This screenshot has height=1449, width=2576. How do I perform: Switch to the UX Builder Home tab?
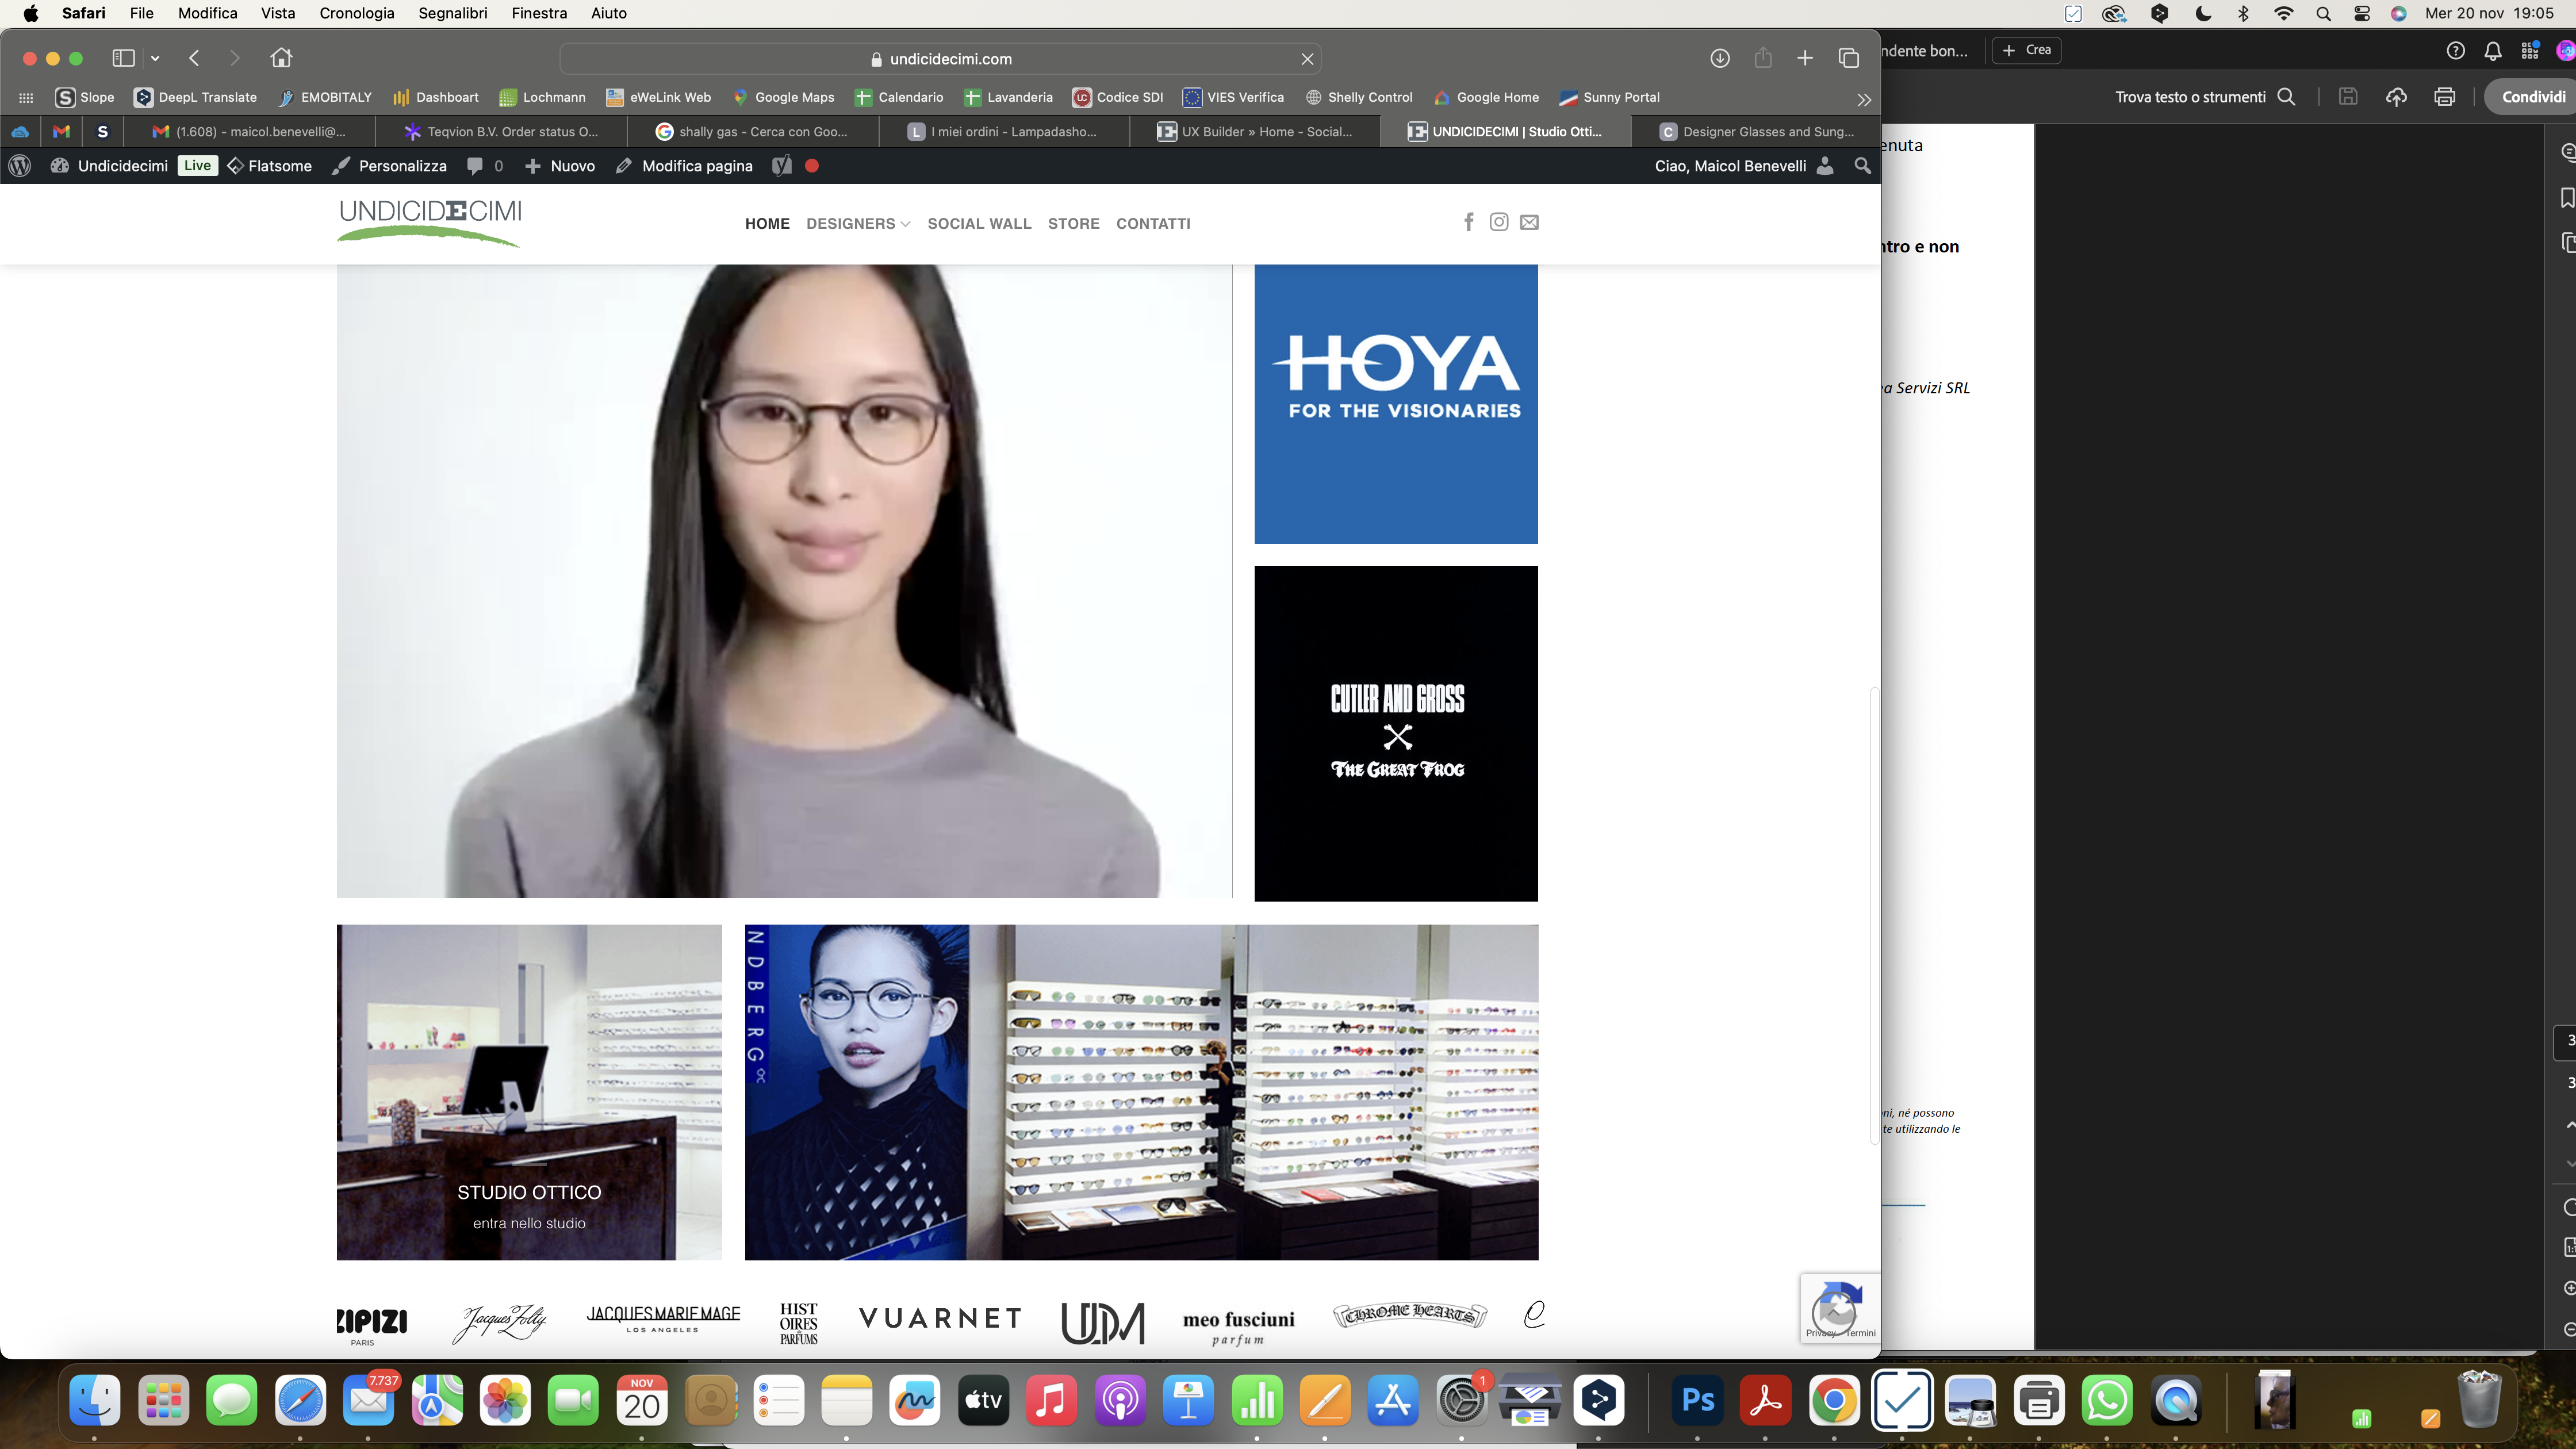tap(1254, 131)
